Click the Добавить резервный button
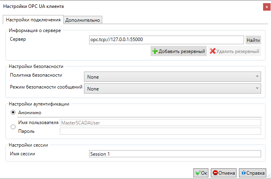271x179 pixels. pos(179,51)
